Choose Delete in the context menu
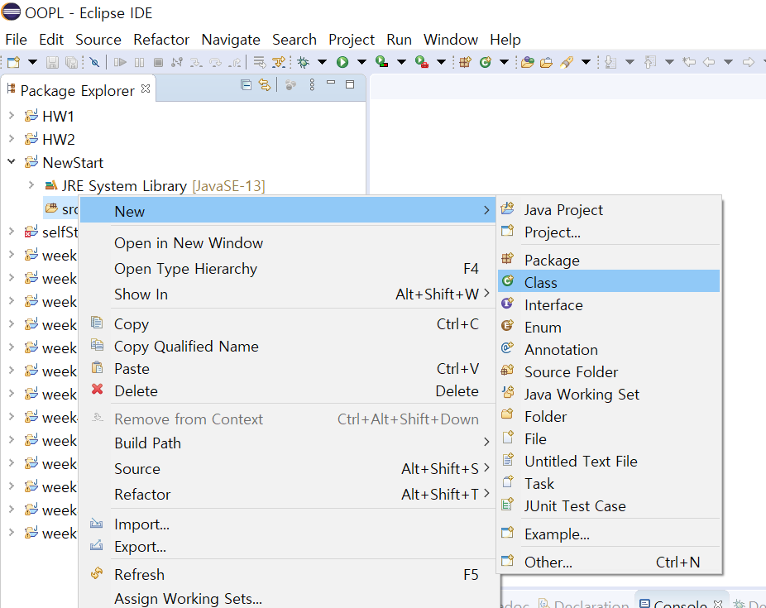 288,390
